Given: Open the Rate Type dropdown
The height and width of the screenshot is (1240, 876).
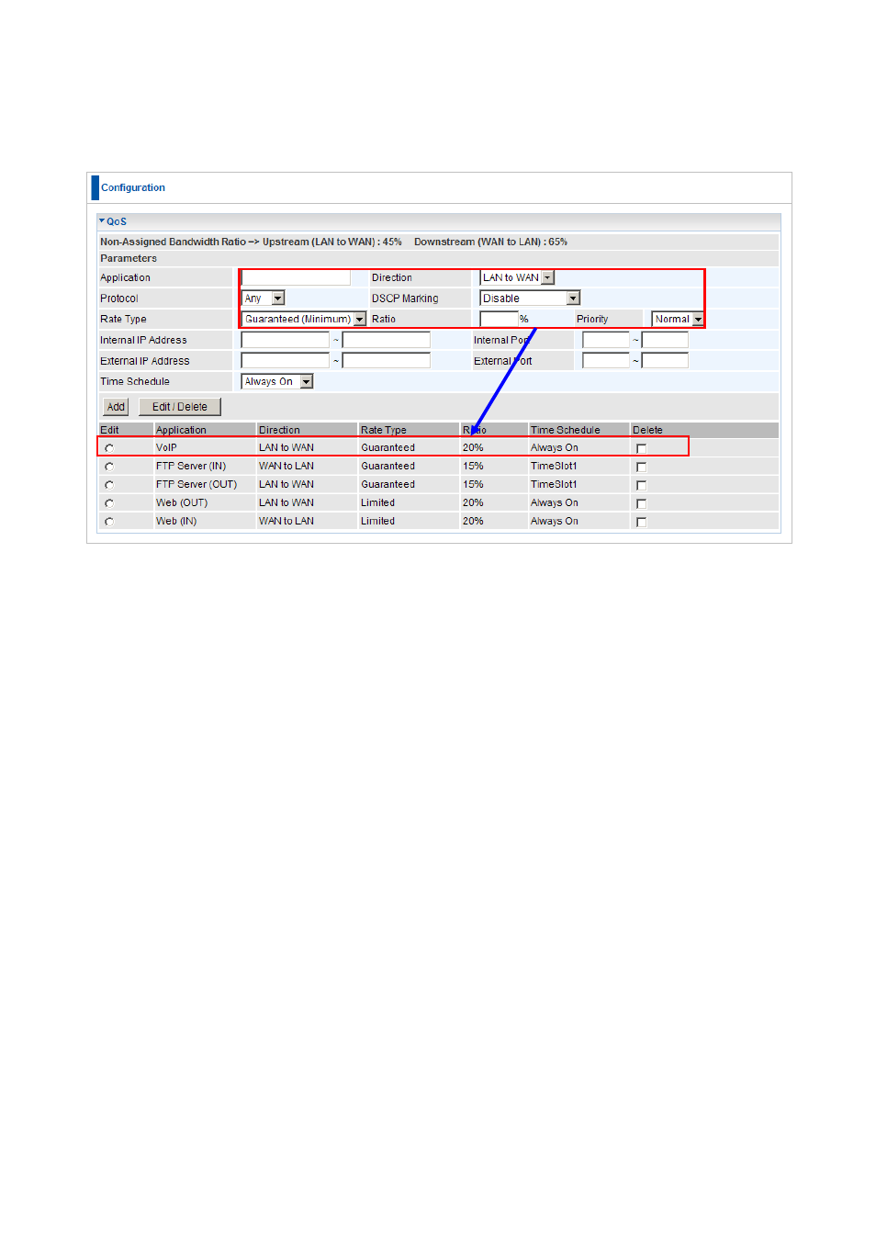Looking at the screenshot, I should 304,319.
